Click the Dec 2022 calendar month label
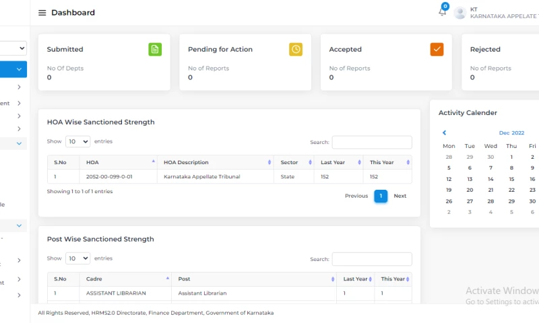 (x=511, y=133)
